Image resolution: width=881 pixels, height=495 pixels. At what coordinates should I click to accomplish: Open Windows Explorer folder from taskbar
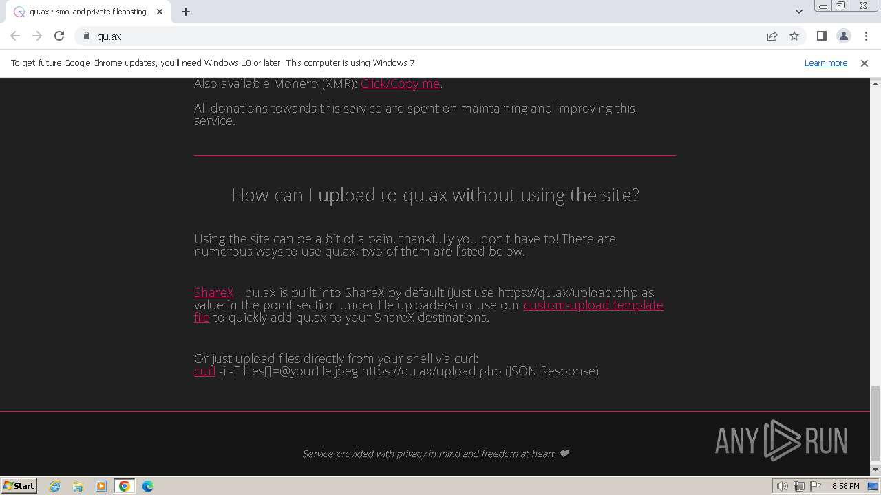click(78, 486)
